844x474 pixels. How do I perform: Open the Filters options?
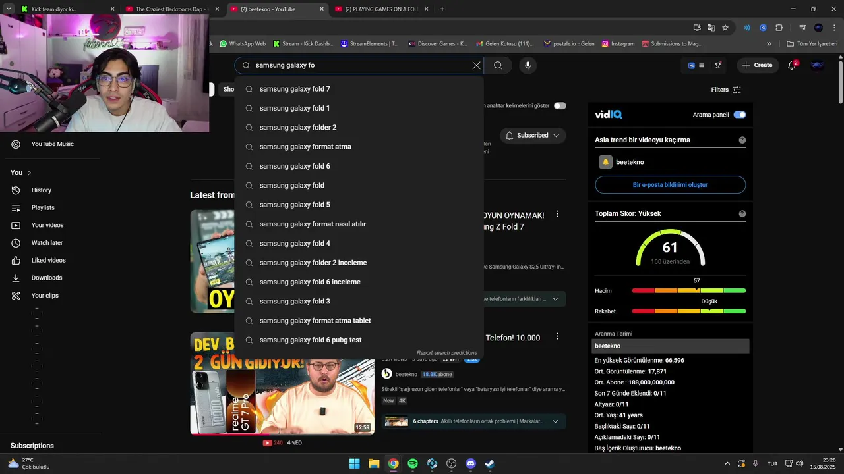coord(726,90)
